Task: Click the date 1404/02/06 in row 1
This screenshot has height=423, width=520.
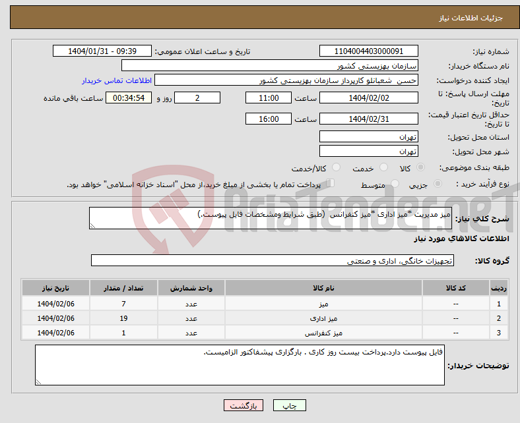Action: point(55,304)
